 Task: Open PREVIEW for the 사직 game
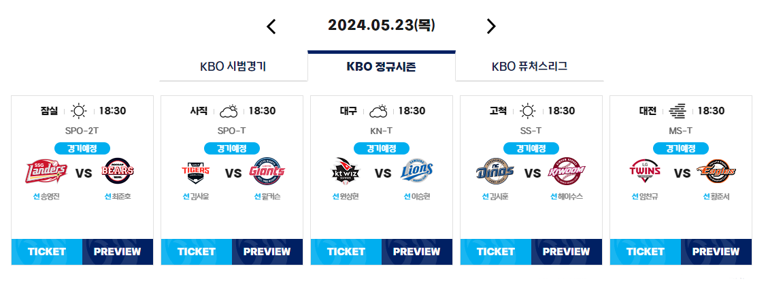click(x=267, y=252)
